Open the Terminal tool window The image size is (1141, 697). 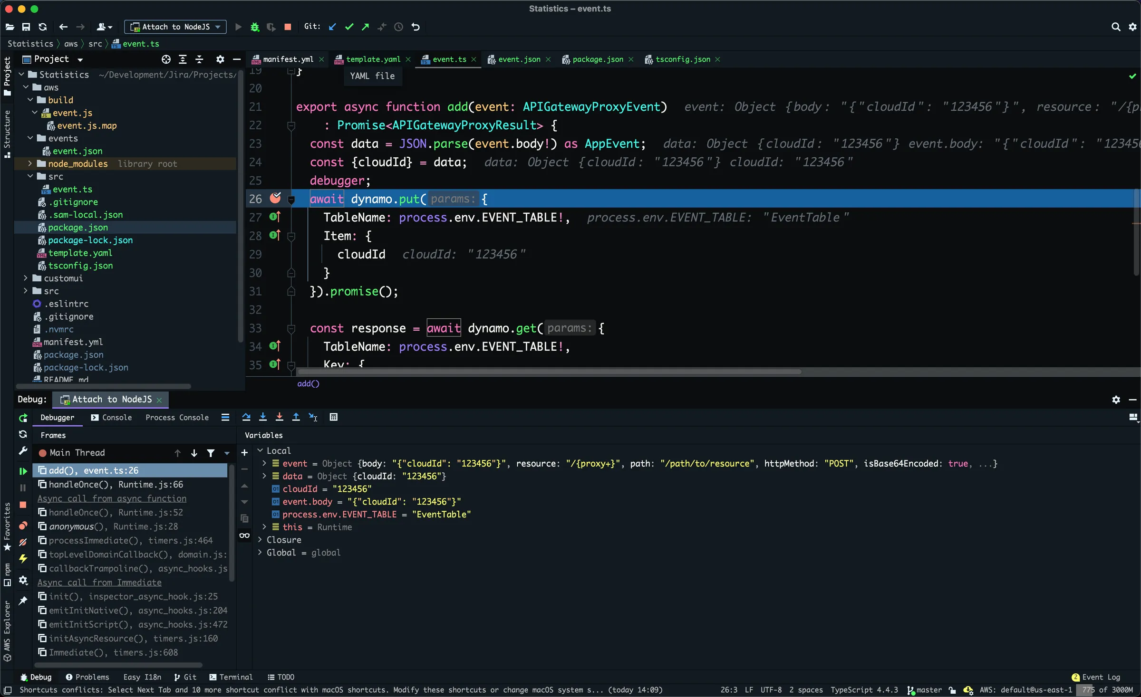coord(231,677)
